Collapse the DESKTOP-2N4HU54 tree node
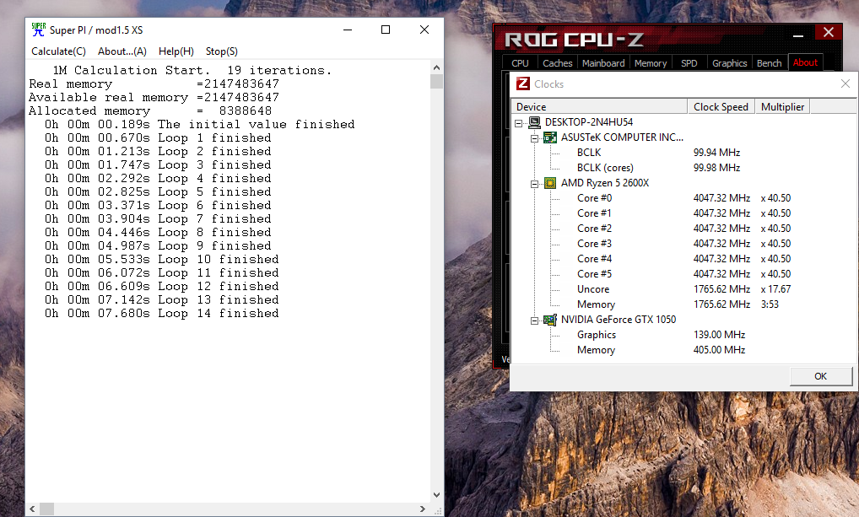859x517 pixels. point(518,123)
